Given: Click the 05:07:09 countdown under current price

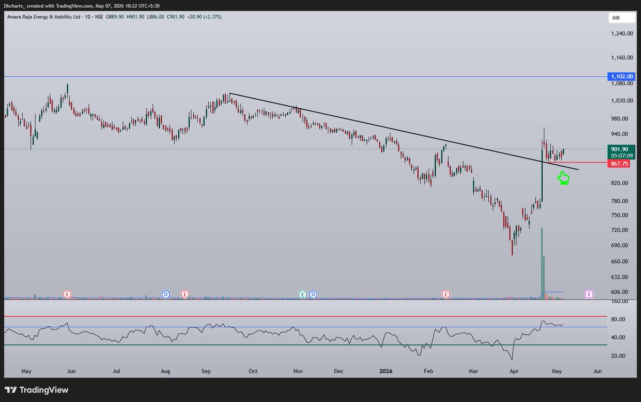Looking at the screenshot, I should (621, 155).
